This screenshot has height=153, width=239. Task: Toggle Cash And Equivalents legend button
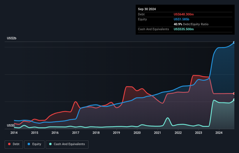point(67,145)
